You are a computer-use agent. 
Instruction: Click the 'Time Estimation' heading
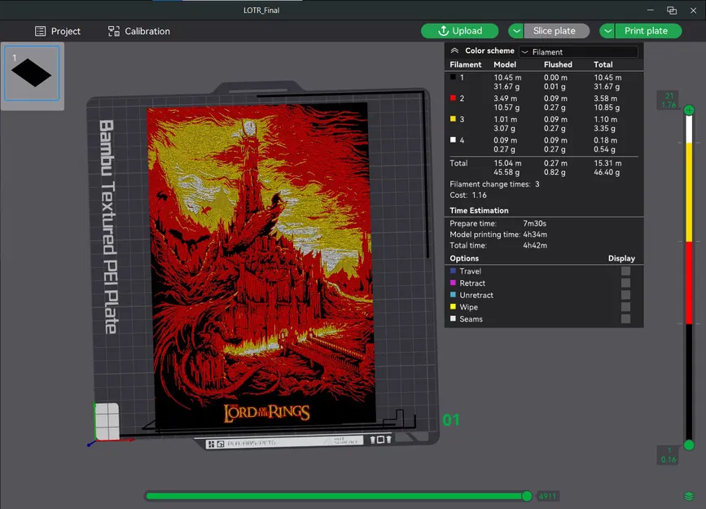(479, 210)
